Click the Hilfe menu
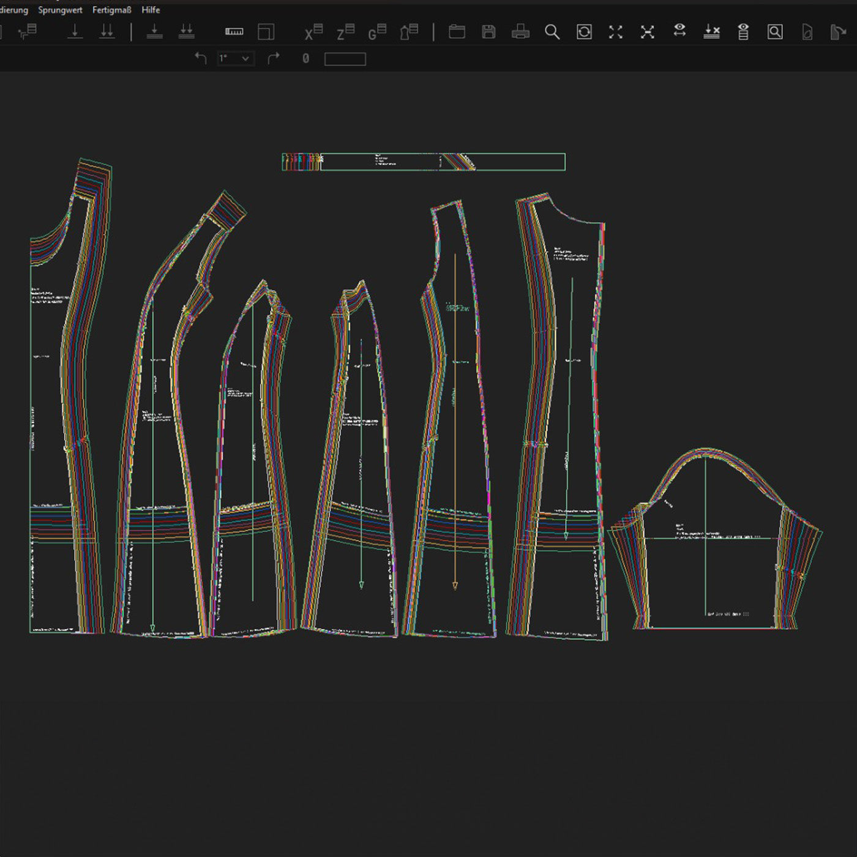This screenshot has width=857, height=857. [151, 10]
